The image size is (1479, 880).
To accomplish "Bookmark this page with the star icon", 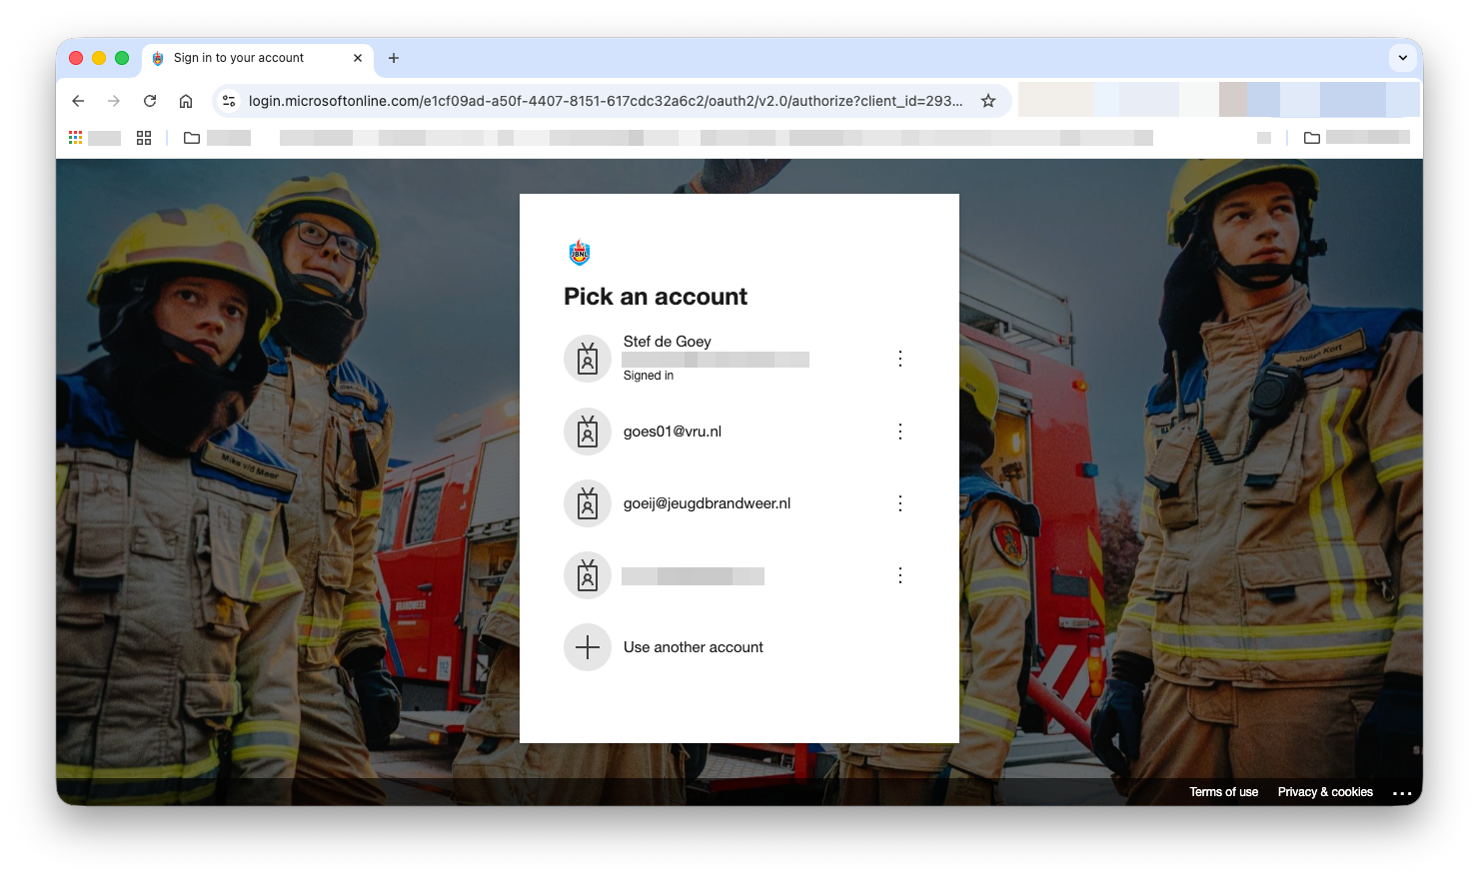I will click(988, 101).
